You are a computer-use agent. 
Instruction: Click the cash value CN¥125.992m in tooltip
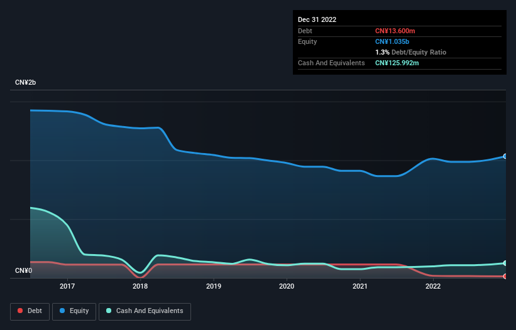point(397,63)
